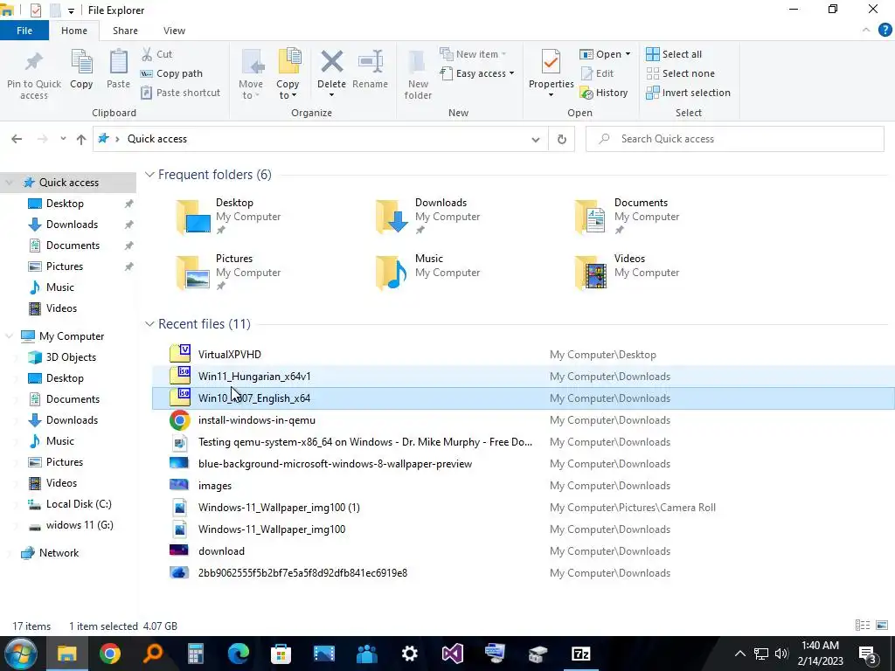The image size is (895, 671).
Task: Select widows 11 (G:) drive
Action: pyautogui.click(x=80, y=525)
